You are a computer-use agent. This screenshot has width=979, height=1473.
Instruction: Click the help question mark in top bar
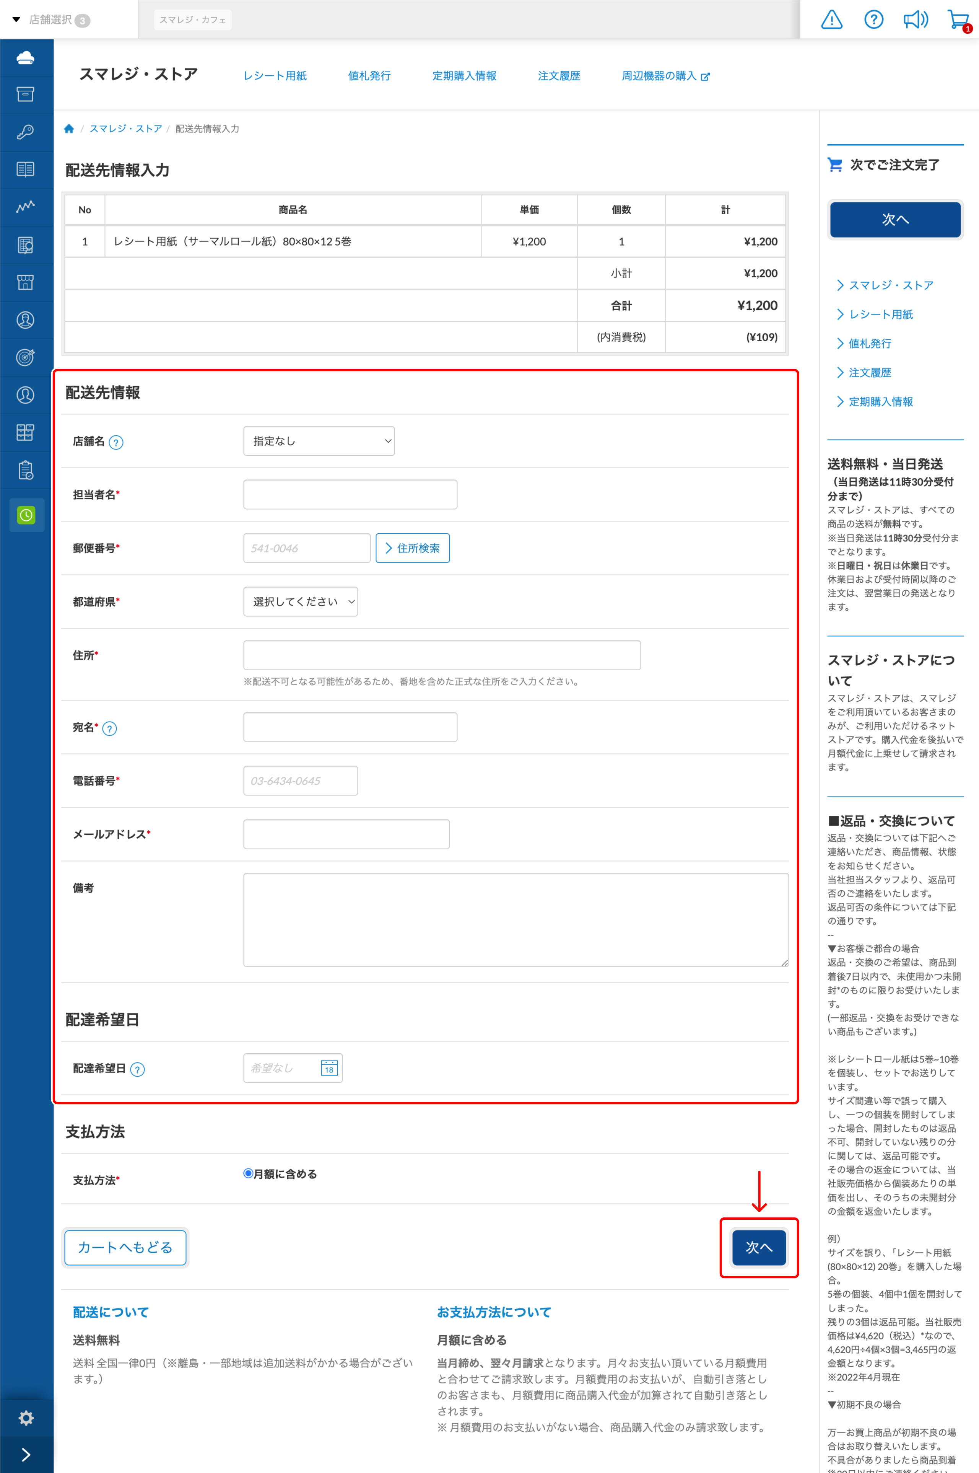point(873,20)
